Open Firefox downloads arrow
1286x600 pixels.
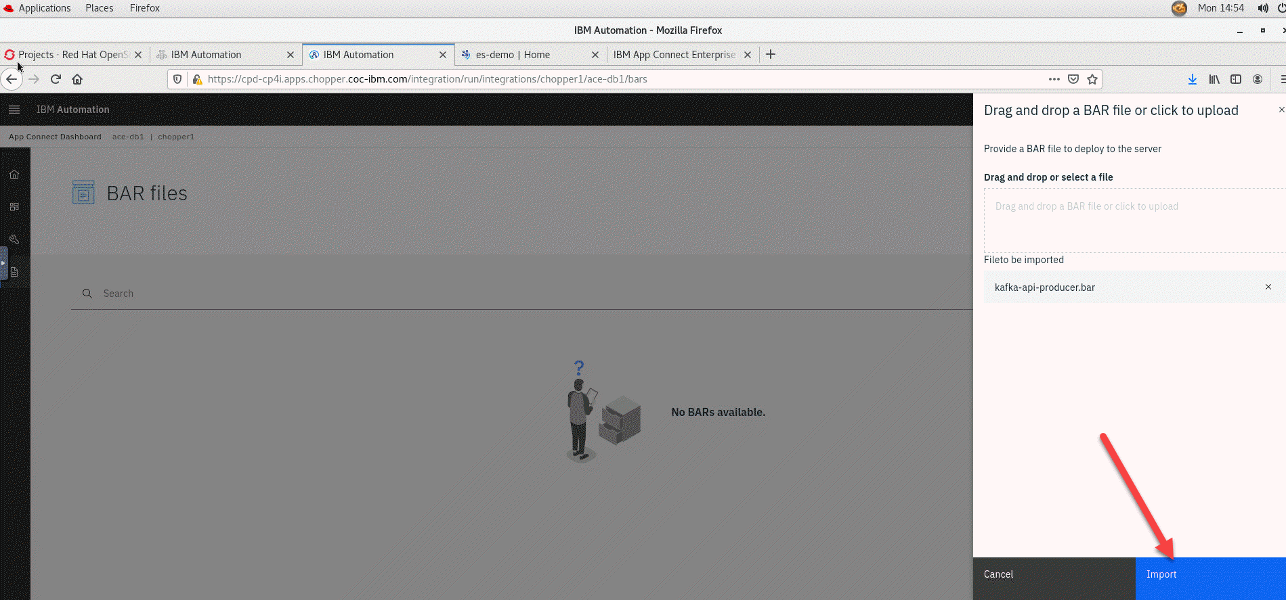click(1192, 79)
